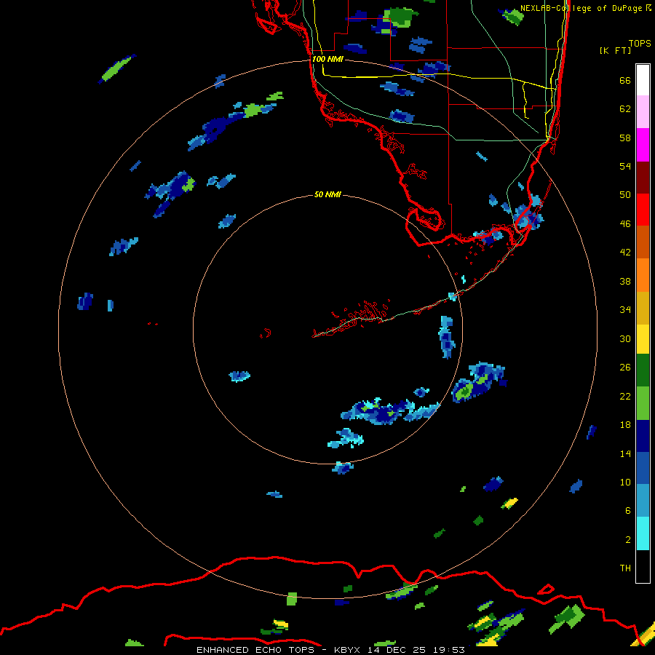Click the '100 NMI' range ring label

[327, 59]
